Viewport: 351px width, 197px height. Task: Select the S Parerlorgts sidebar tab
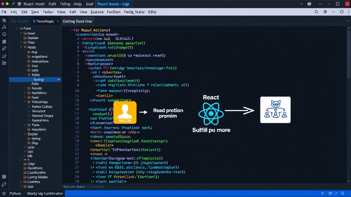(43, 21)
